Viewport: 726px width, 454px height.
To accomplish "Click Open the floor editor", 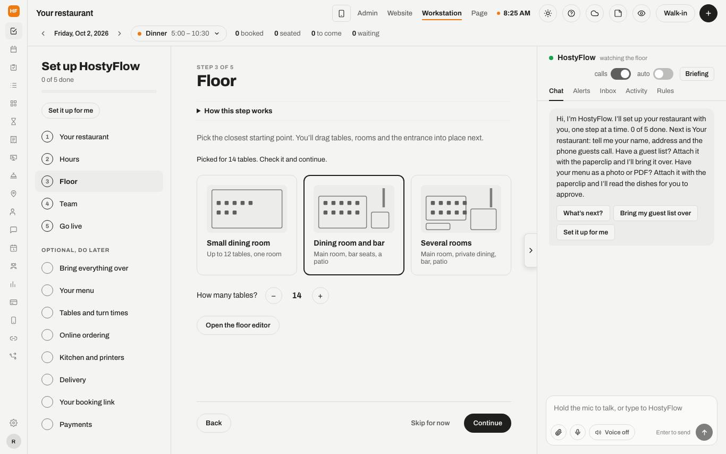I will 238,325.
